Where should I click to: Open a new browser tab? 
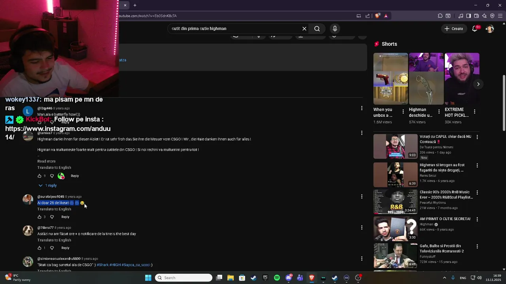[135, 5]
